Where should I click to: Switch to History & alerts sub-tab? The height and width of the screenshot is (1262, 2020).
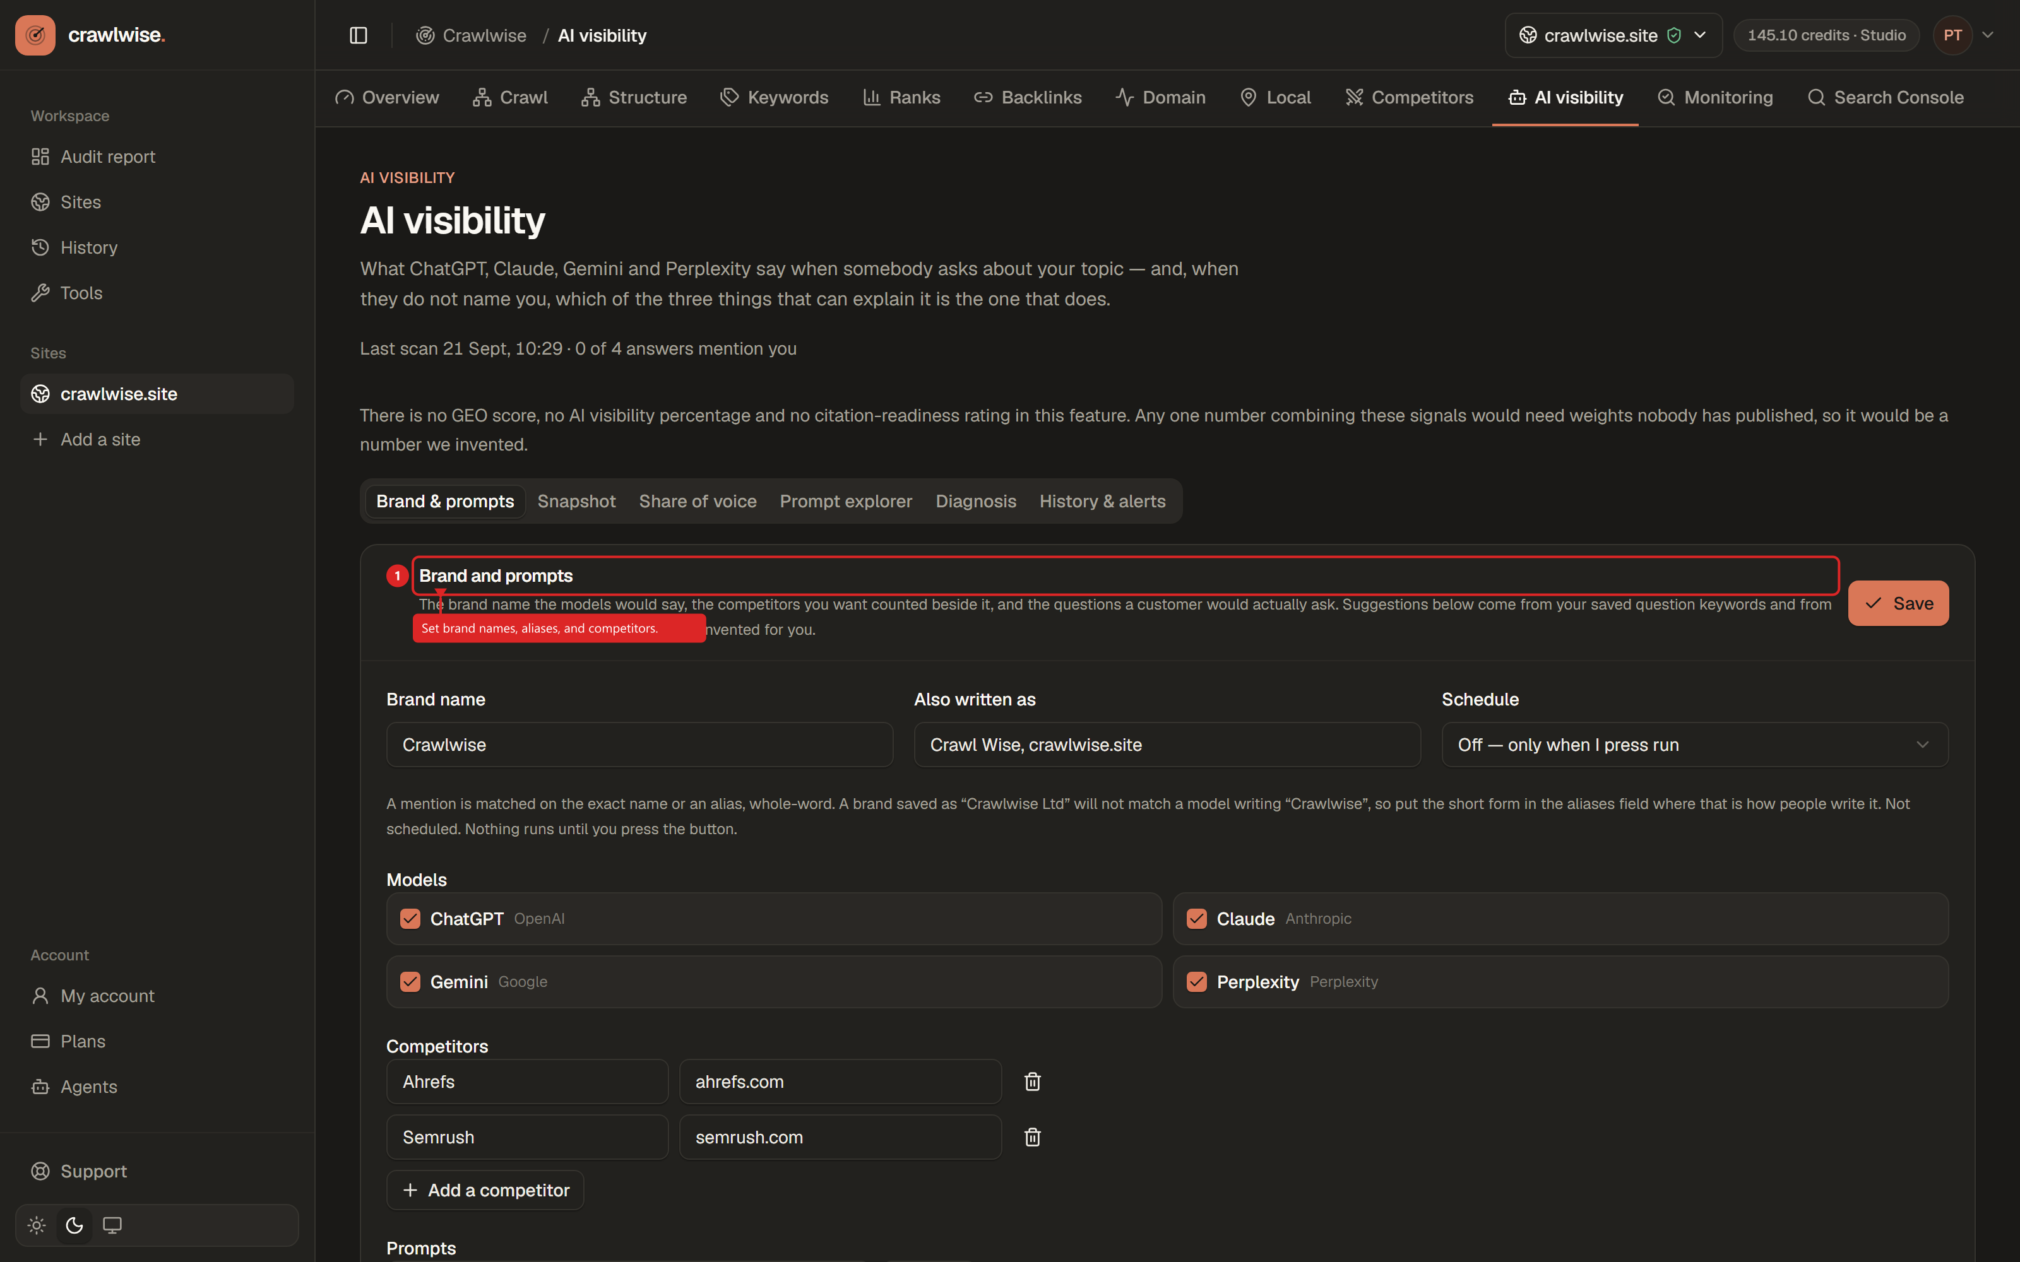point(1102,502)
